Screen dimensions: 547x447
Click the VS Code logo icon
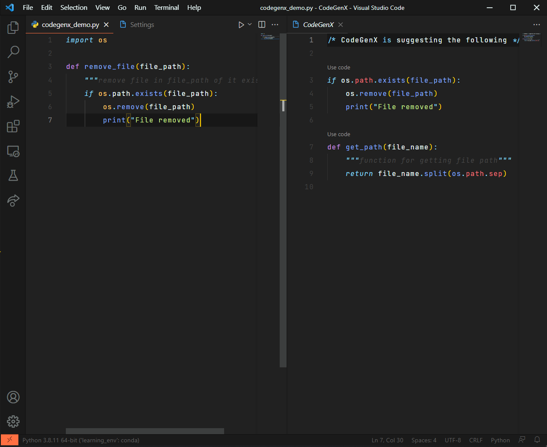10,8
